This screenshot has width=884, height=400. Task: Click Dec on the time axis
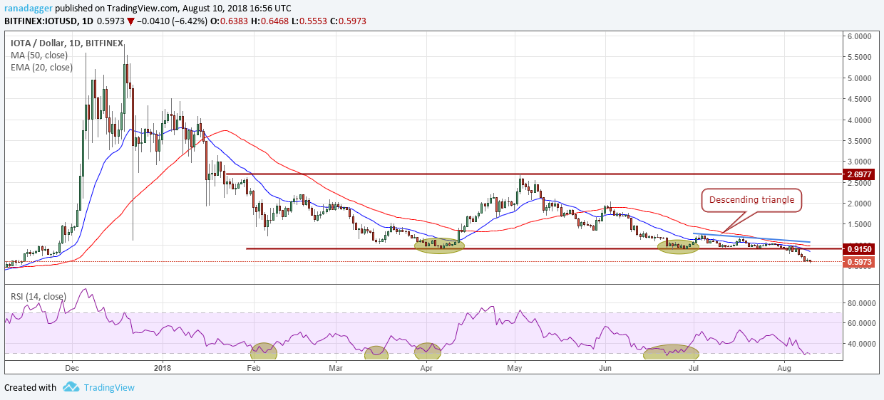[x=71, y=369]
